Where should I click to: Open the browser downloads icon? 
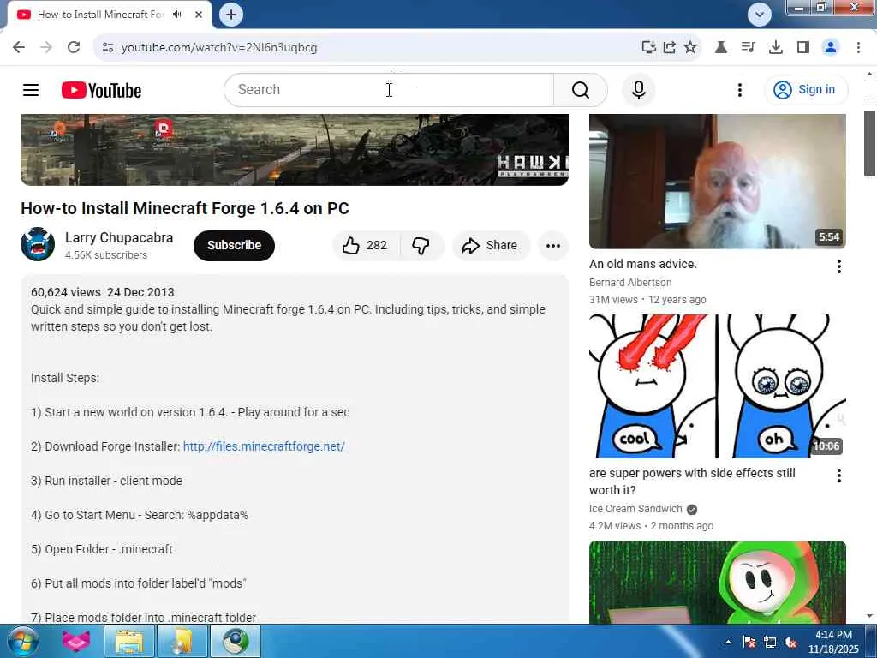pos(775,48)
